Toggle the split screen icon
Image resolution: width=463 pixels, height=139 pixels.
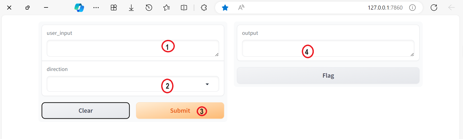click(x=184, y=8)
